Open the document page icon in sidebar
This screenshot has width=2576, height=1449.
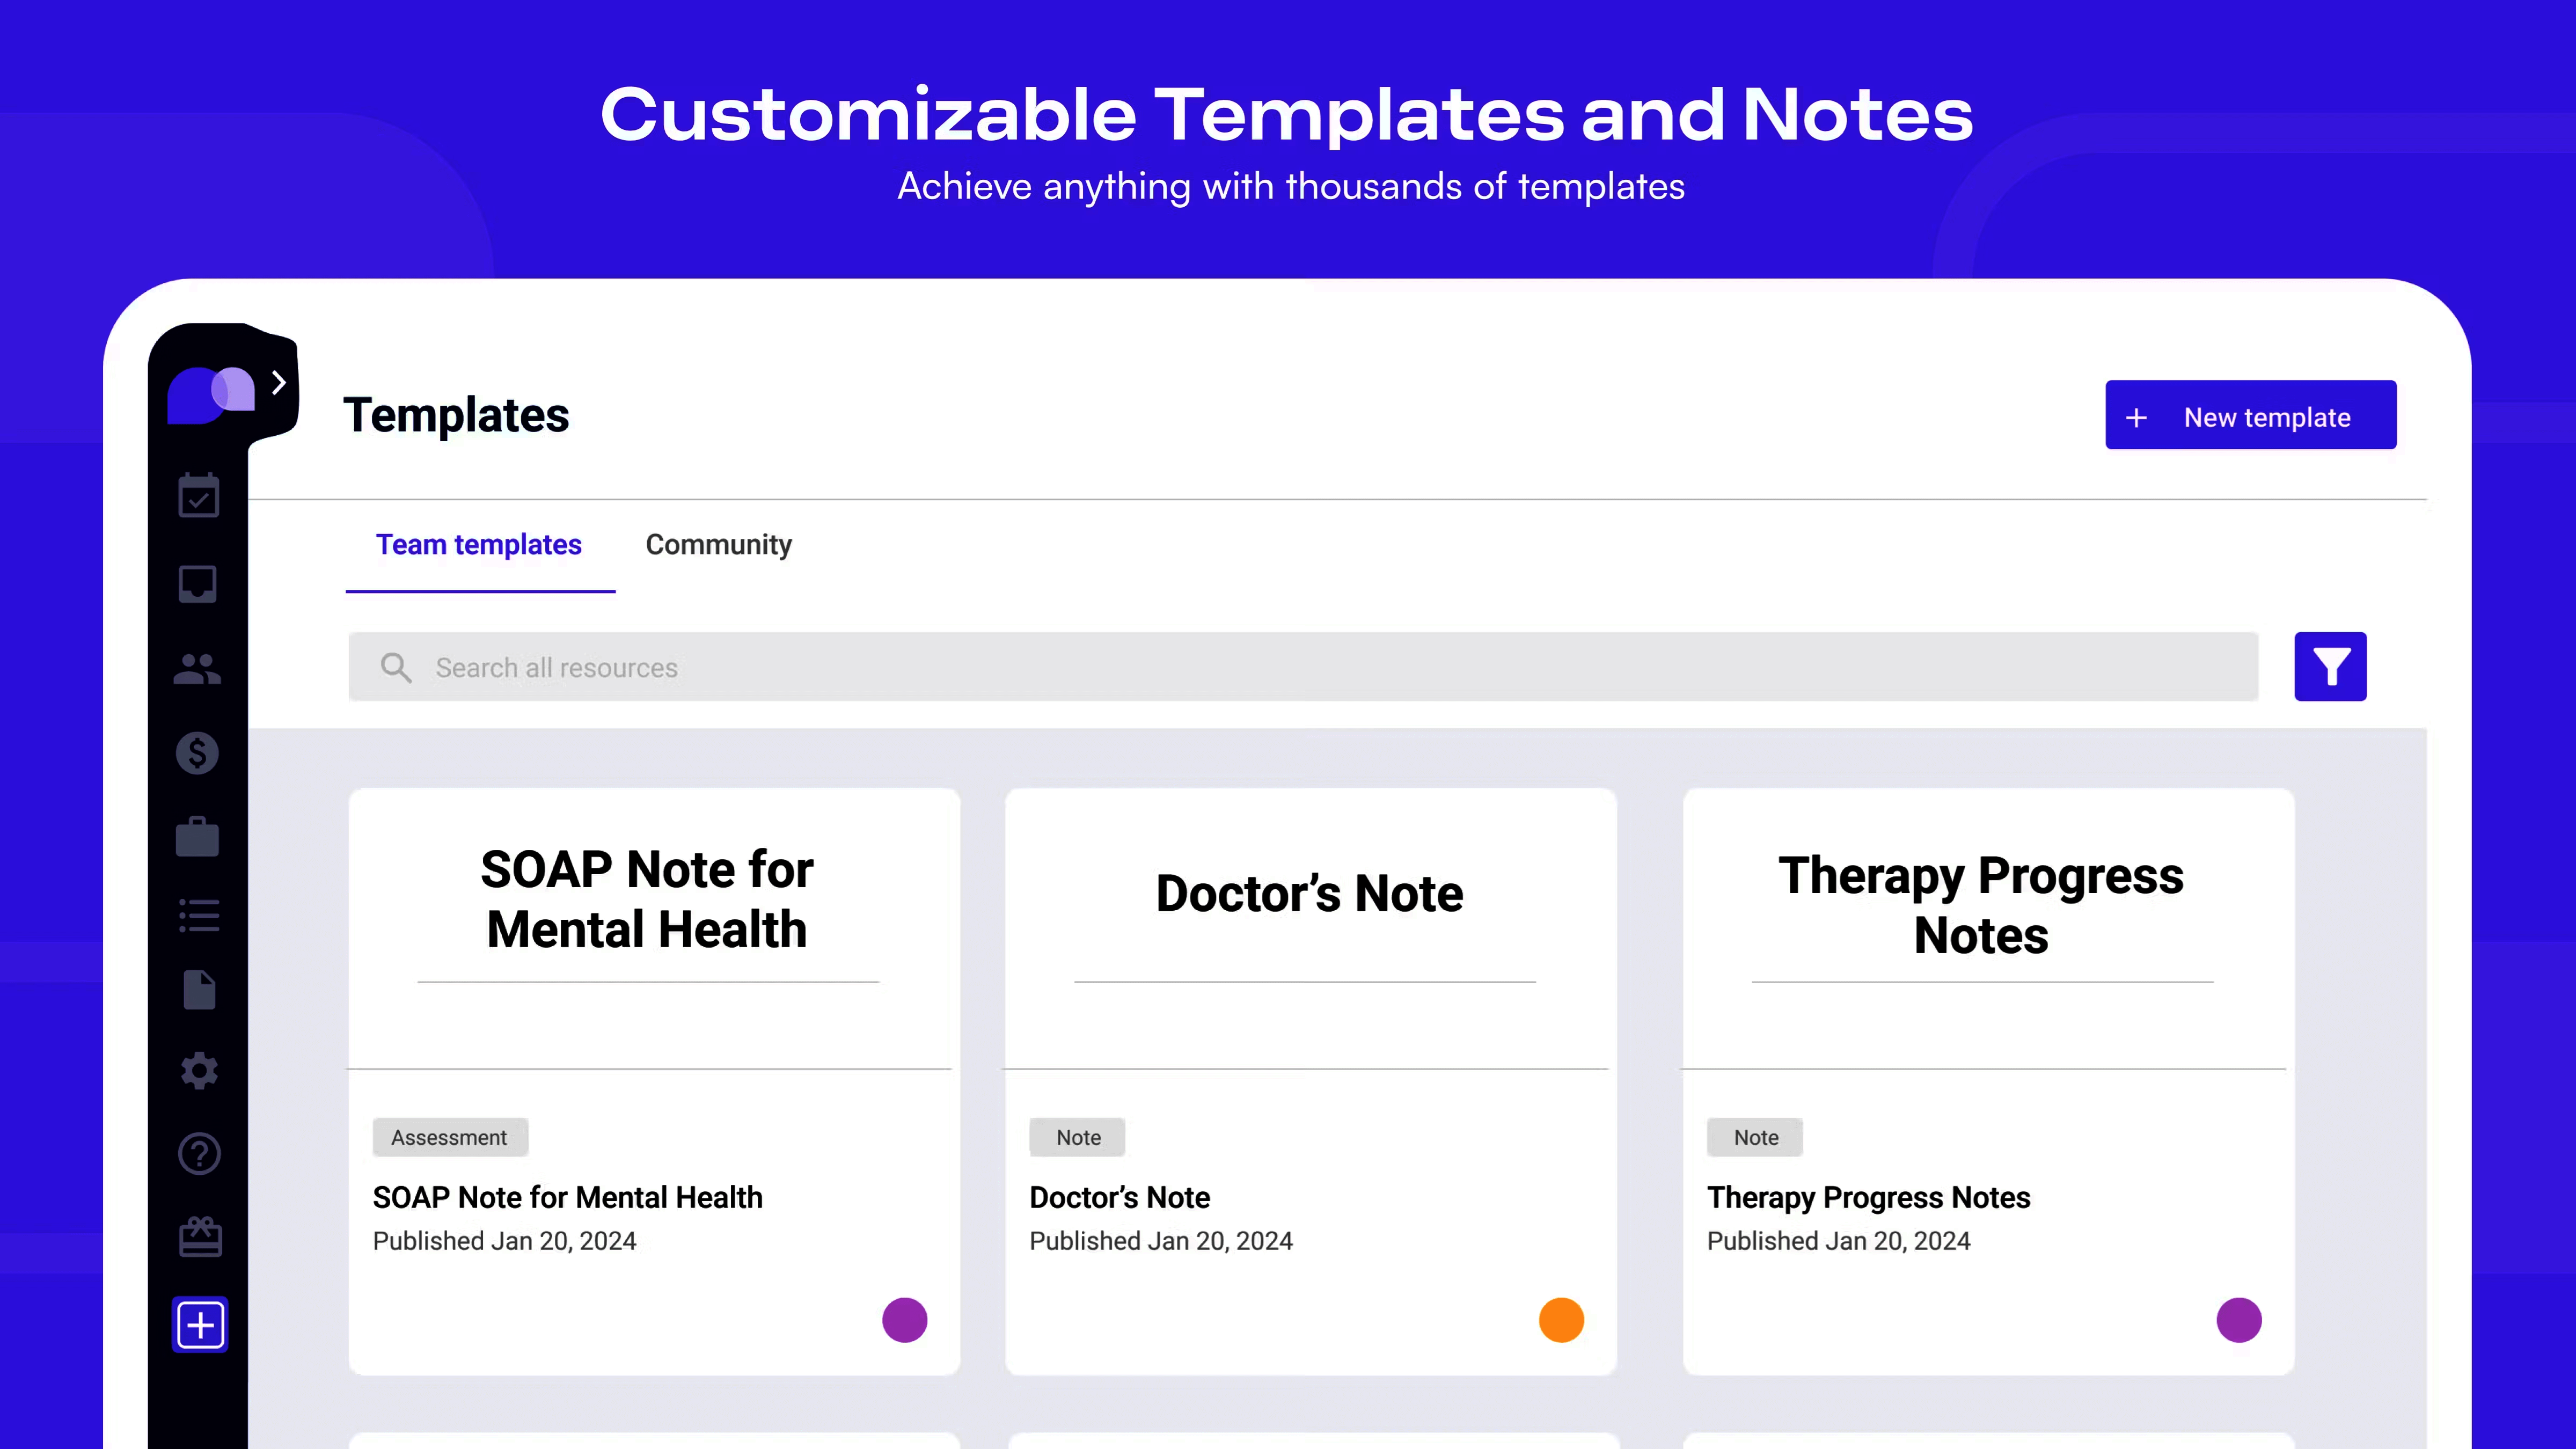pos(199,990)
